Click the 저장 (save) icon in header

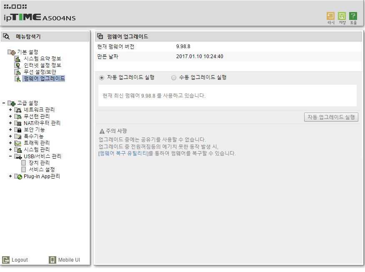pyautogui.click(x=342, y=16)
